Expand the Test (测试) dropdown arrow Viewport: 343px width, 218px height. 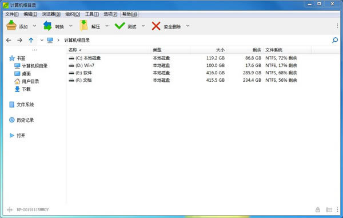point(143,26)
